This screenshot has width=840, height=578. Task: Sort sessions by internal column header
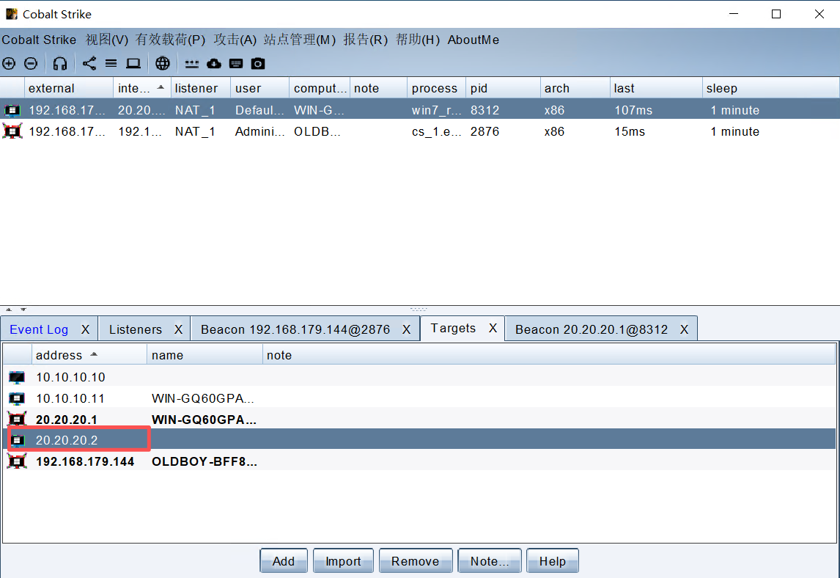coord(142,88)
